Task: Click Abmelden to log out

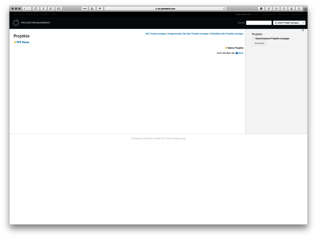Action: coord(297,14)
